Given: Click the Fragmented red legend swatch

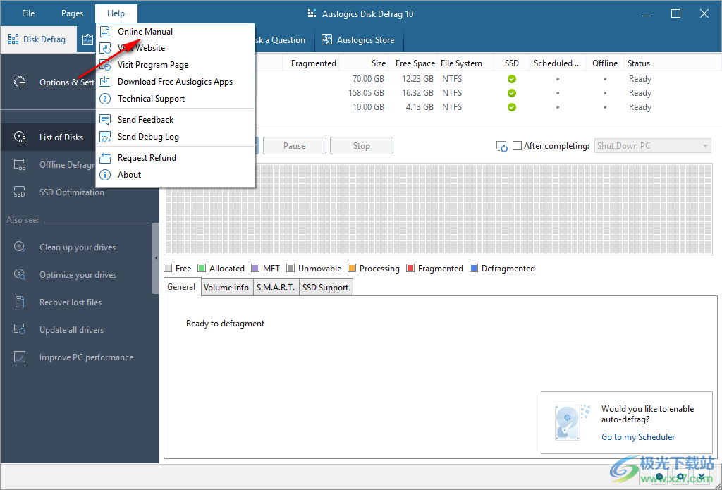Looking at the screenshot, I should pyautogui.click(x=410, y=268).
